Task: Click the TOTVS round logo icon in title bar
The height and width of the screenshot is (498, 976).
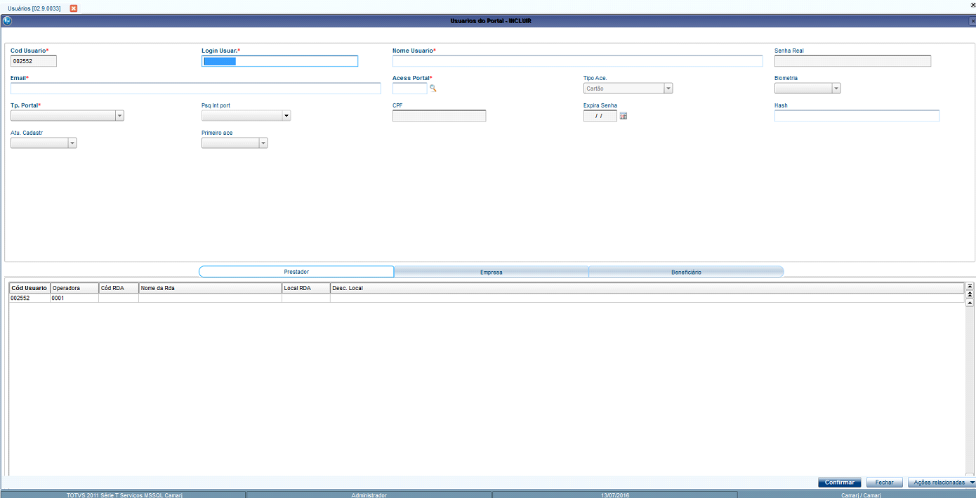Action: [x=8, y=21]
